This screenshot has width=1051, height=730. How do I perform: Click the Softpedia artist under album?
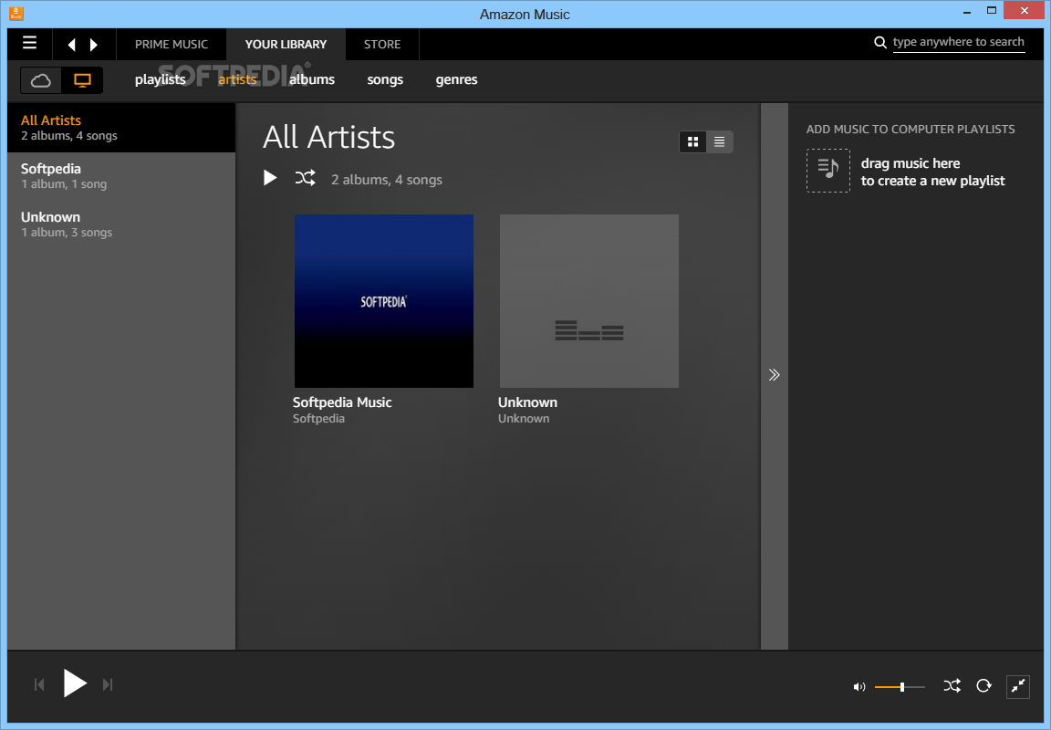coord(318,418)
